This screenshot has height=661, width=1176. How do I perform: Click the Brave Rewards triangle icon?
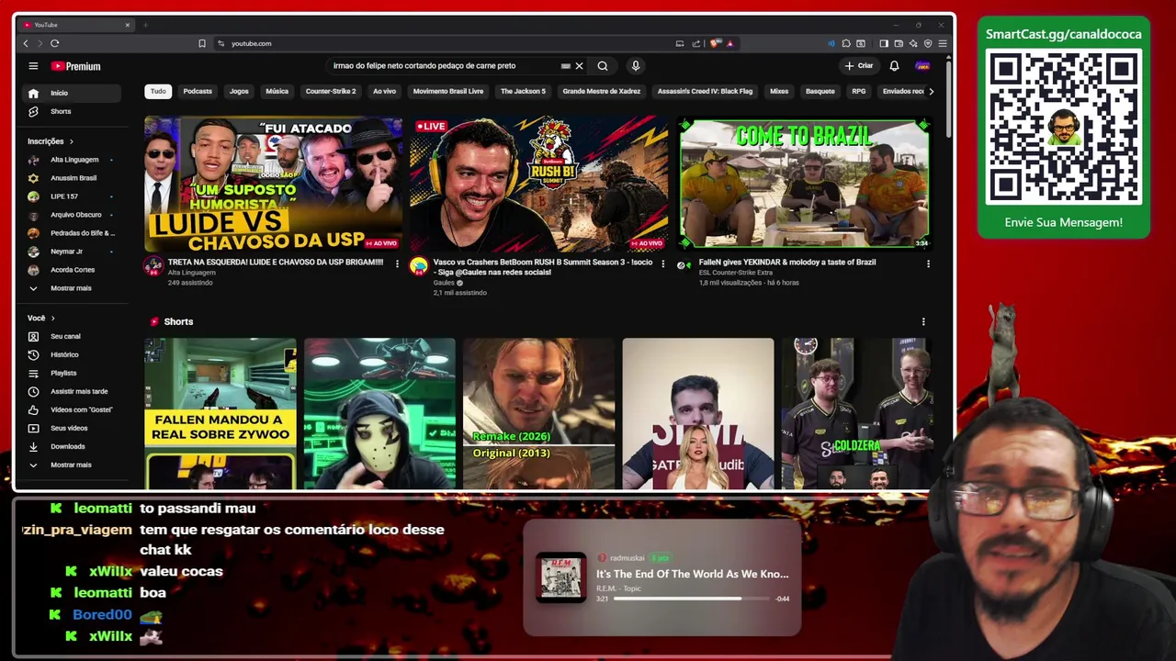click(729, 43)
